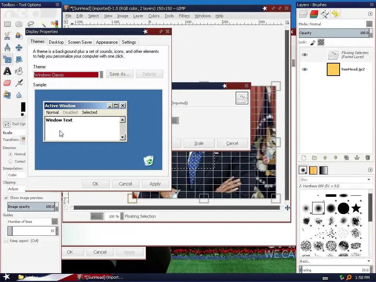Open GIMP Colors menu
The width and height of the screenshot is (376, 282).
tap(154, 16)
